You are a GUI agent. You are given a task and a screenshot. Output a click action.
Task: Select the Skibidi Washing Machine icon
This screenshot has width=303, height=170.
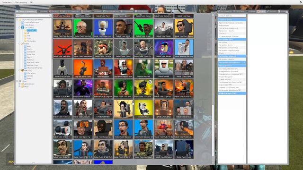[184, 49]
